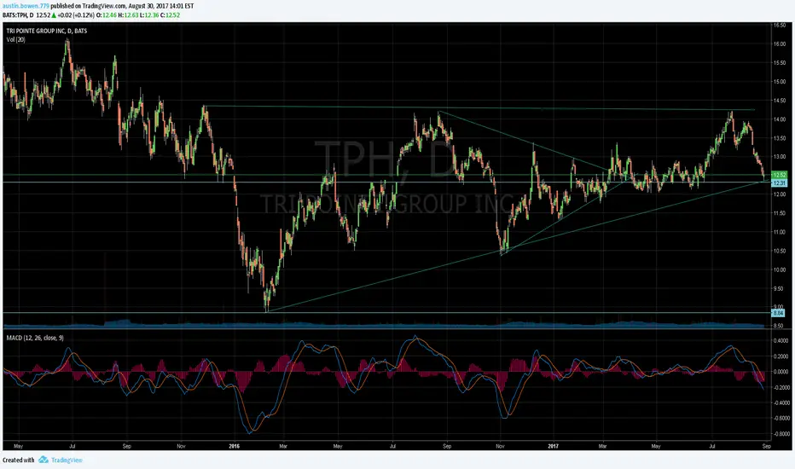The image size is (795, 469).
Task: Click the 0.4000 MACD scale label
Action: pos(781,341)
